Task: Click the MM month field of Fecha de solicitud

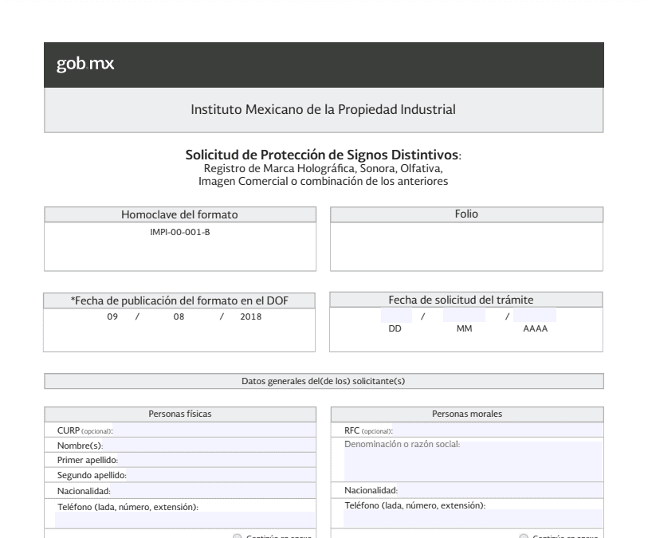Action: tap(464, 316)
